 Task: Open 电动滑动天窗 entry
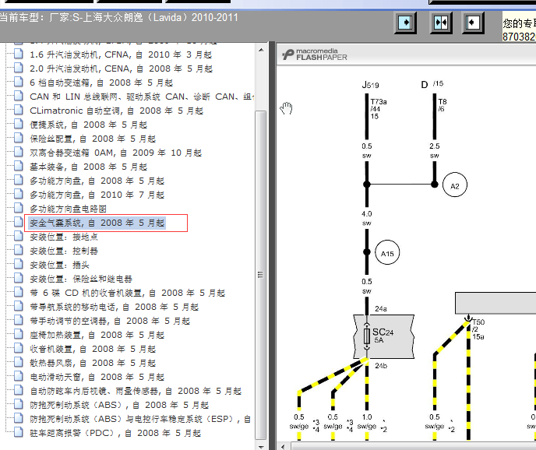pyautogui.click(x=97, y=377)
